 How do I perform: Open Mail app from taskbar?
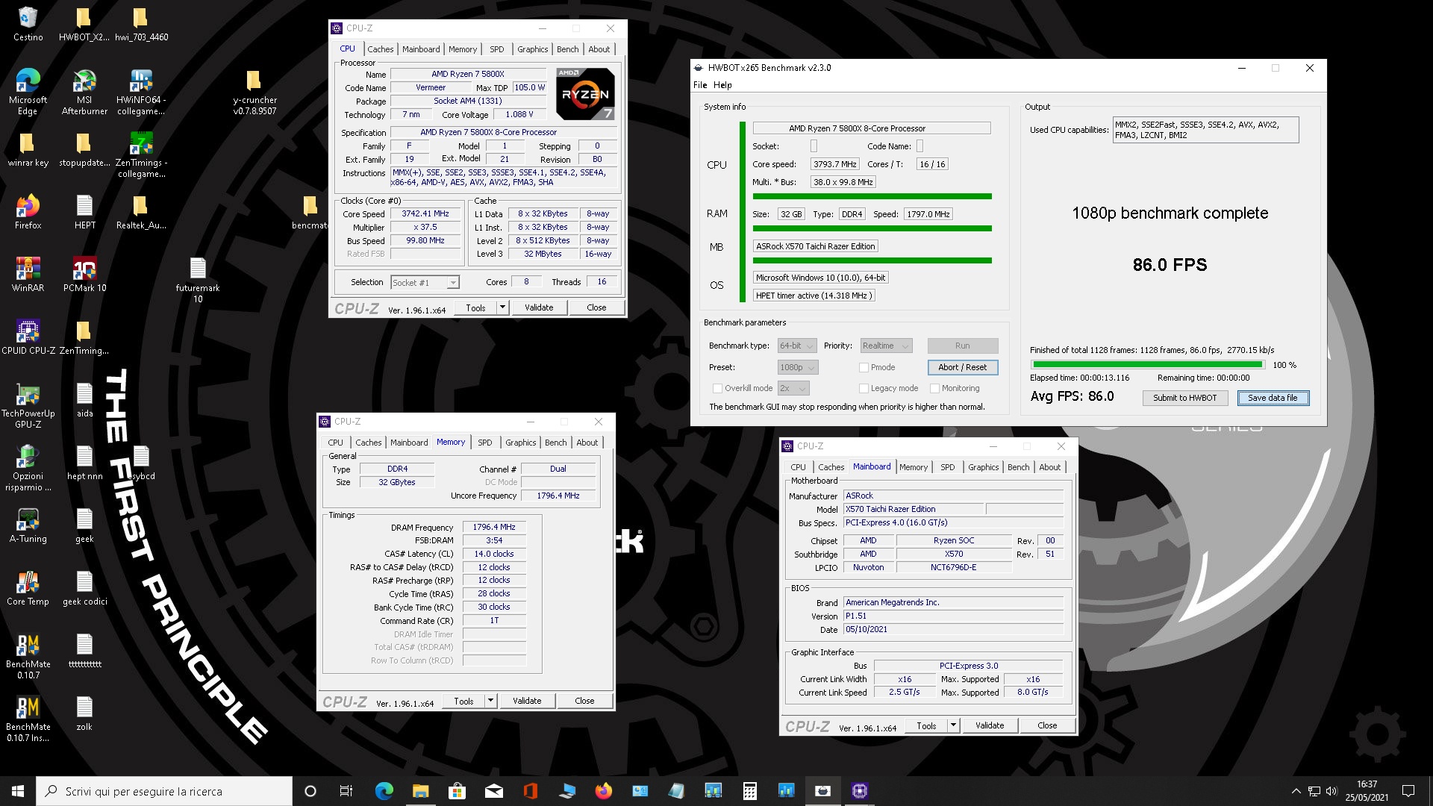493,791
